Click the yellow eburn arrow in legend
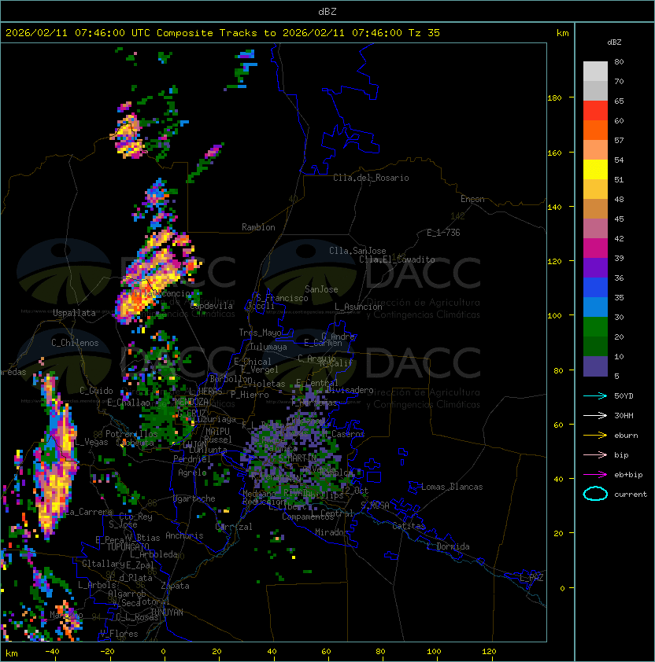 point(595,436)
